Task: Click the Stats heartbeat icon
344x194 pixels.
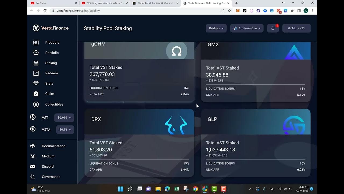Action: (x=36, y=84)
